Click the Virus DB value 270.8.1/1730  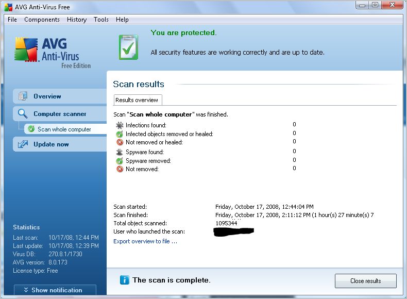coord(65,254)
